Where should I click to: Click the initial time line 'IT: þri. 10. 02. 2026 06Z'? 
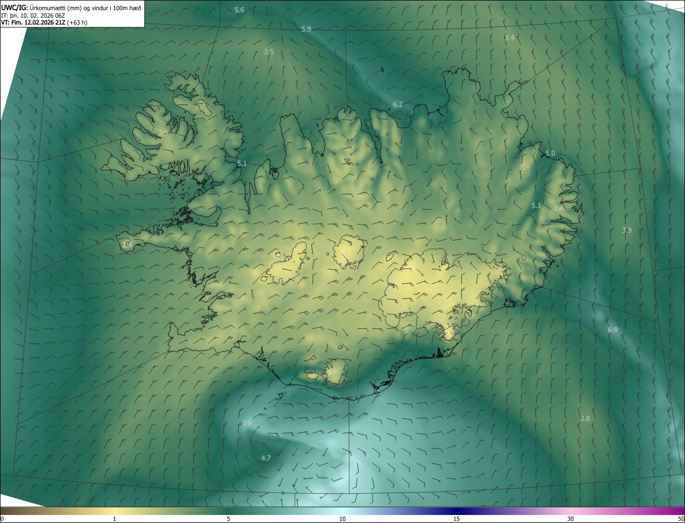[33, 15]
